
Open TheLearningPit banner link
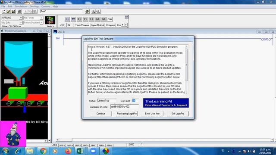(166, 103)
